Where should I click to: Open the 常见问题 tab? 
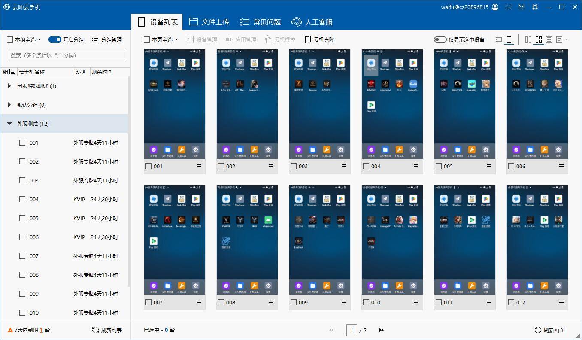coord(260,22)
